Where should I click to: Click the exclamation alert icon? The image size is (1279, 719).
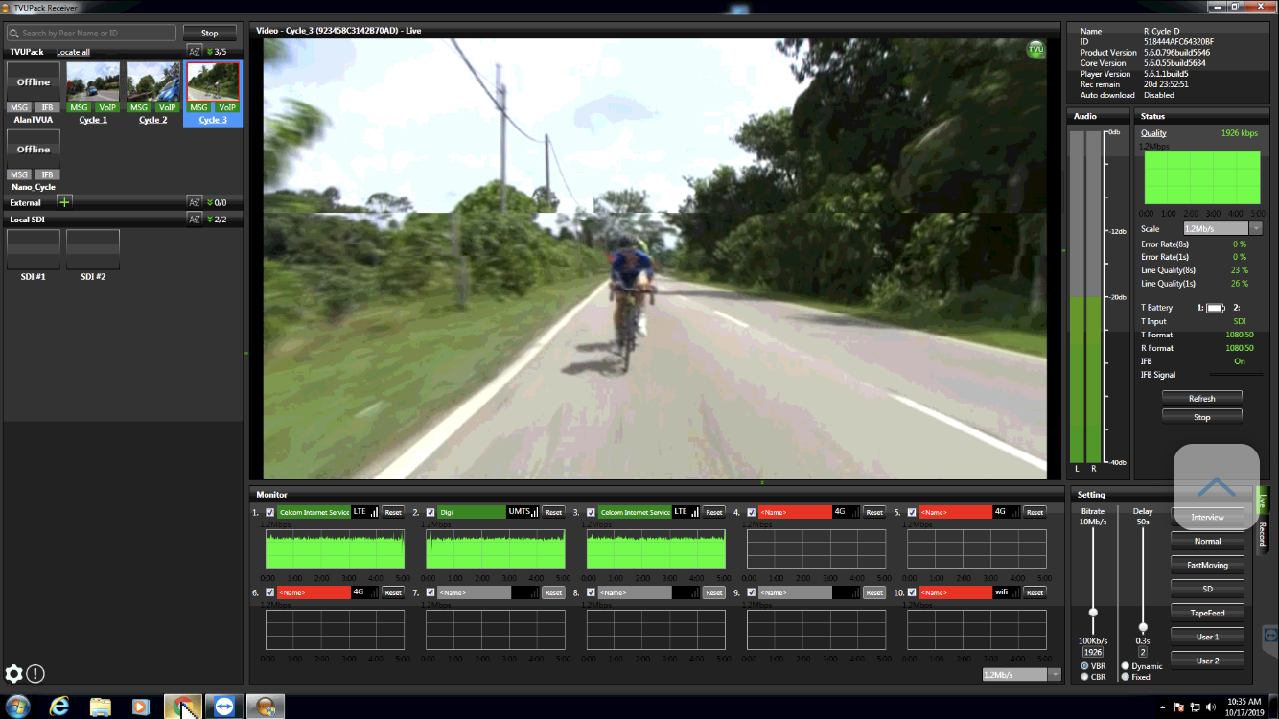pos(35,674)
